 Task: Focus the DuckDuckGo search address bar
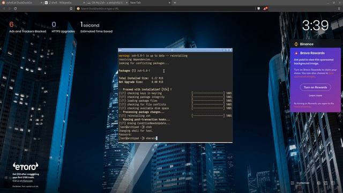[165, 9]
